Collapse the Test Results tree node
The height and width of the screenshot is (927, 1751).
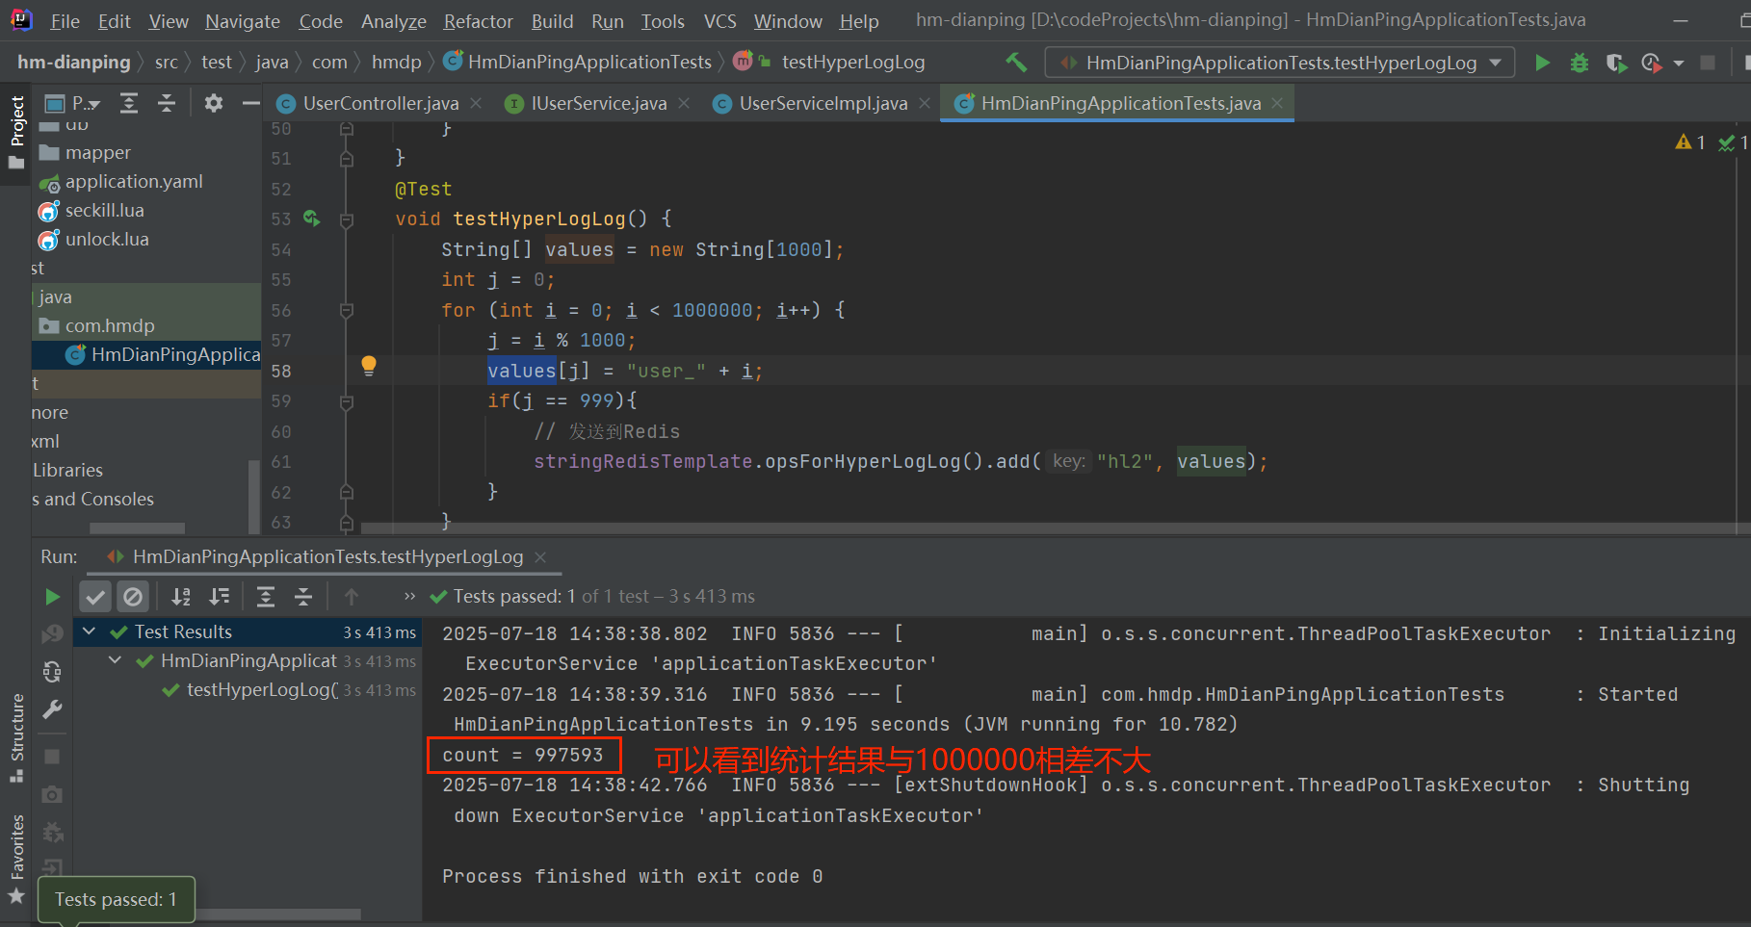pos(90,631)
